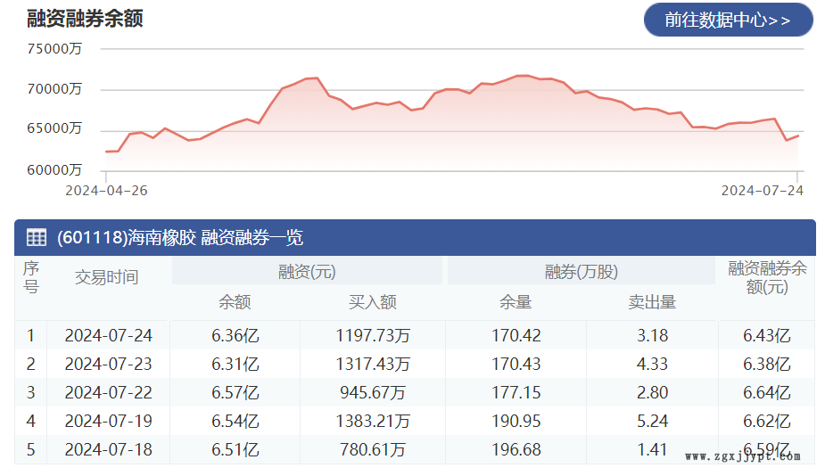Click the 余额 sub-header
This screenshot has height=476, width=825.
pyautogui.click(x=235, y=302)
